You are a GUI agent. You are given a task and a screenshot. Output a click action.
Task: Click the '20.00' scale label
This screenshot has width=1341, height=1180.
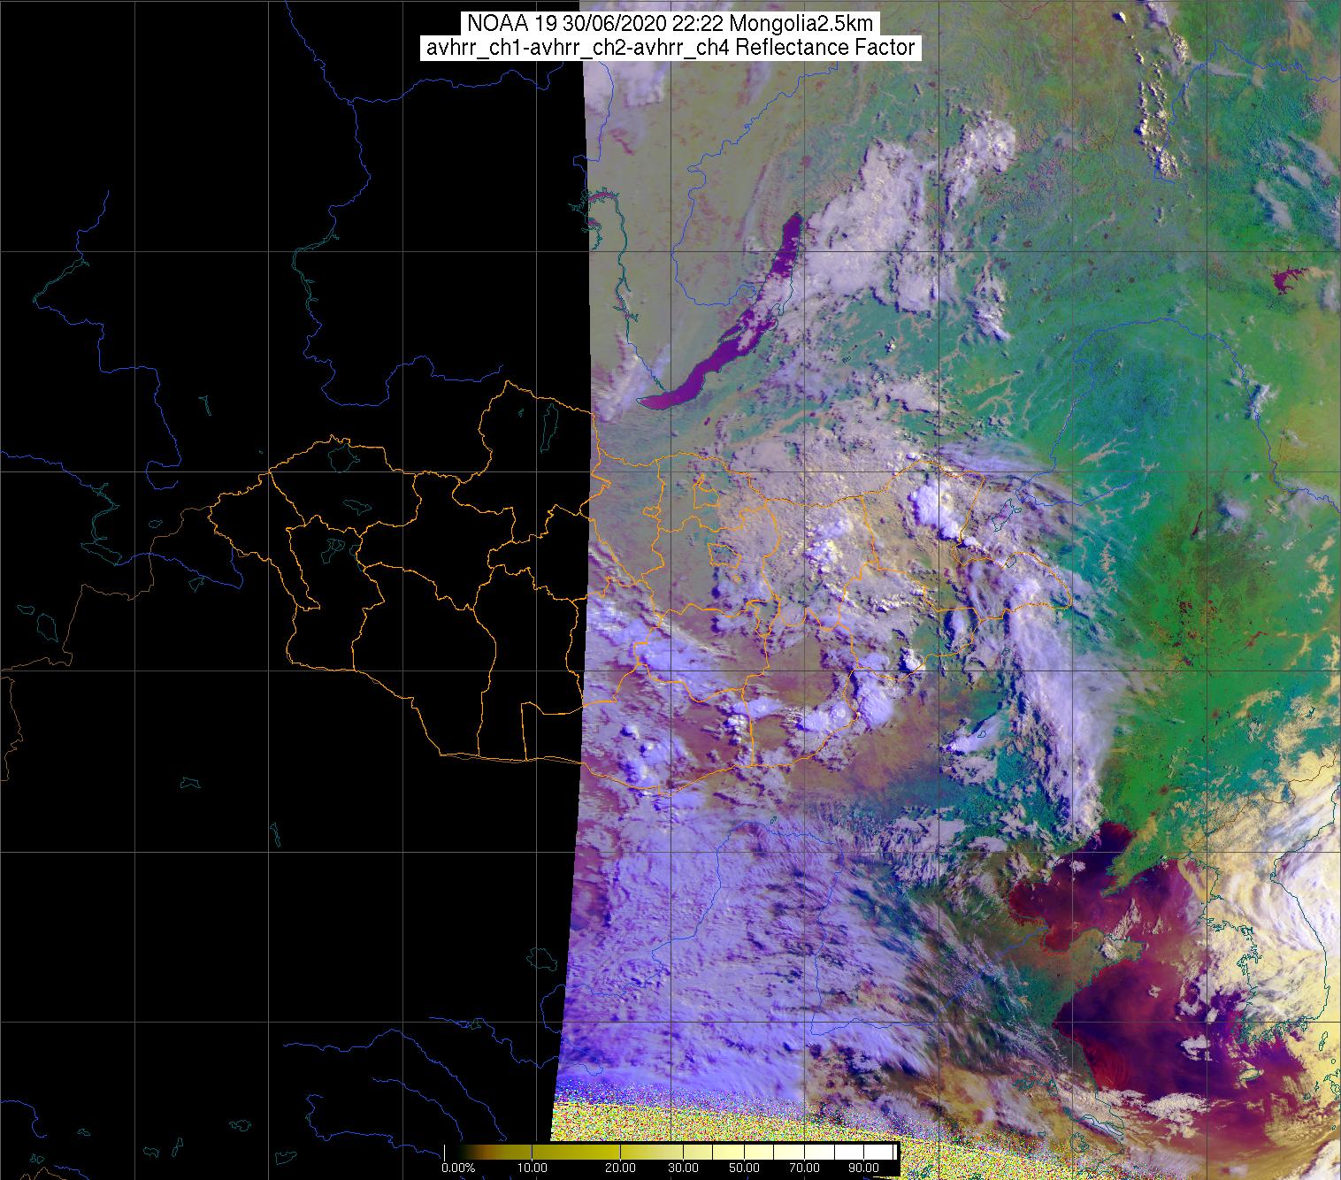(x=621, y=1169)
